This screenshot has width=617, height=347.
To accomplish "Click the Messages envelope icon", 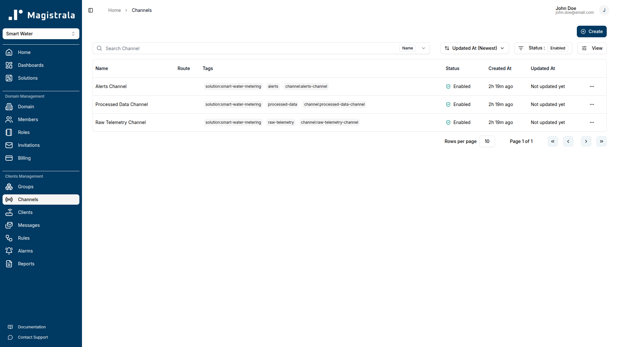I will [9, 225].
